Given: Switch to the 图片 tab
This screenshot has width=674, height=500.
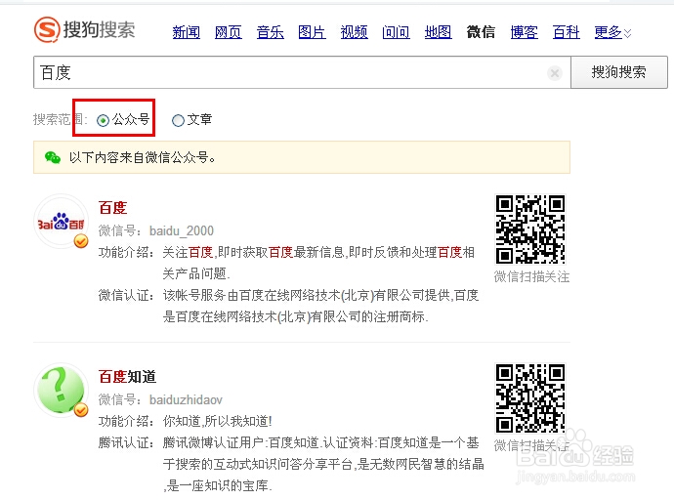Looking at the screenshot, I should pyautogui.click(x=312, y=32).
